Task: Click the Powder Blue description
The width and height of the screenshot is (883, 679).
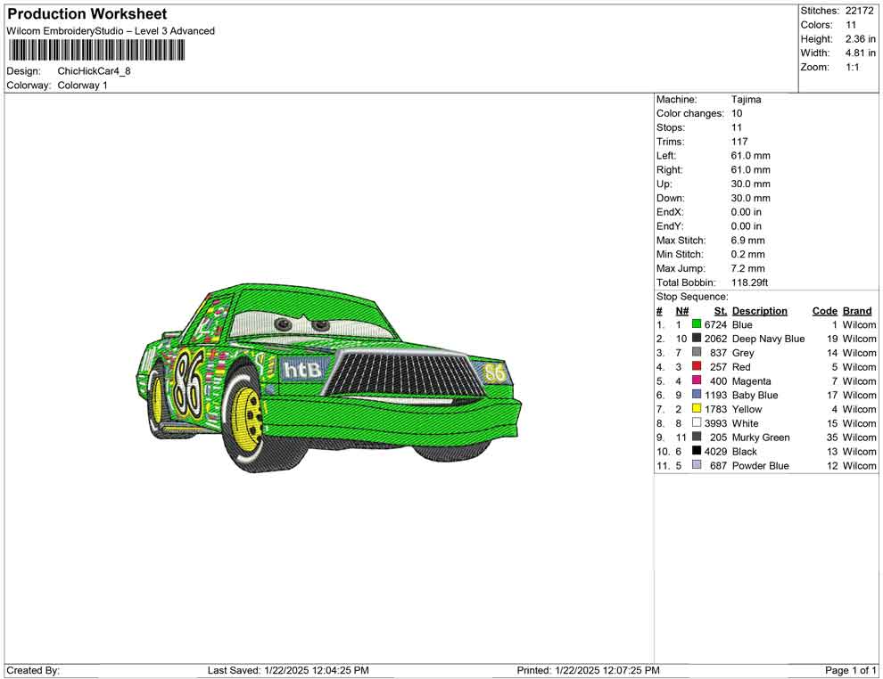Action: click(760, 465)
